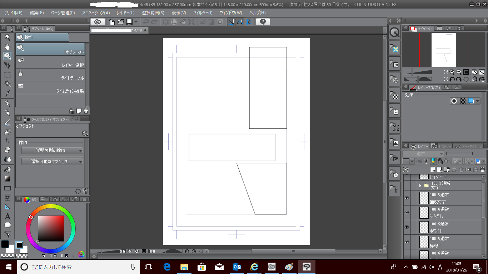Click the CLIP STUDIO launcher icon in toolbar

point(98,22)
